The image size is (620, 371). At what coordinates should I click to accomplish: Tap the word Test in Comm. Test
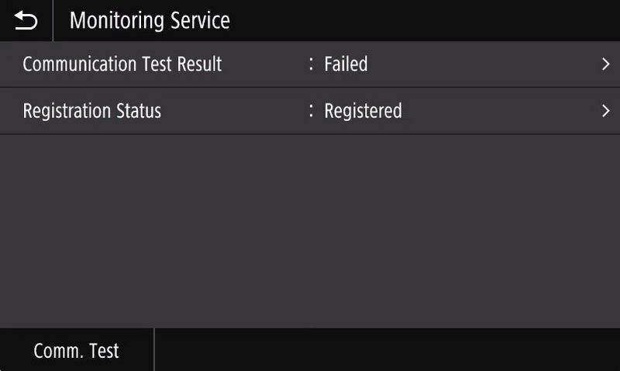point(104,350)
